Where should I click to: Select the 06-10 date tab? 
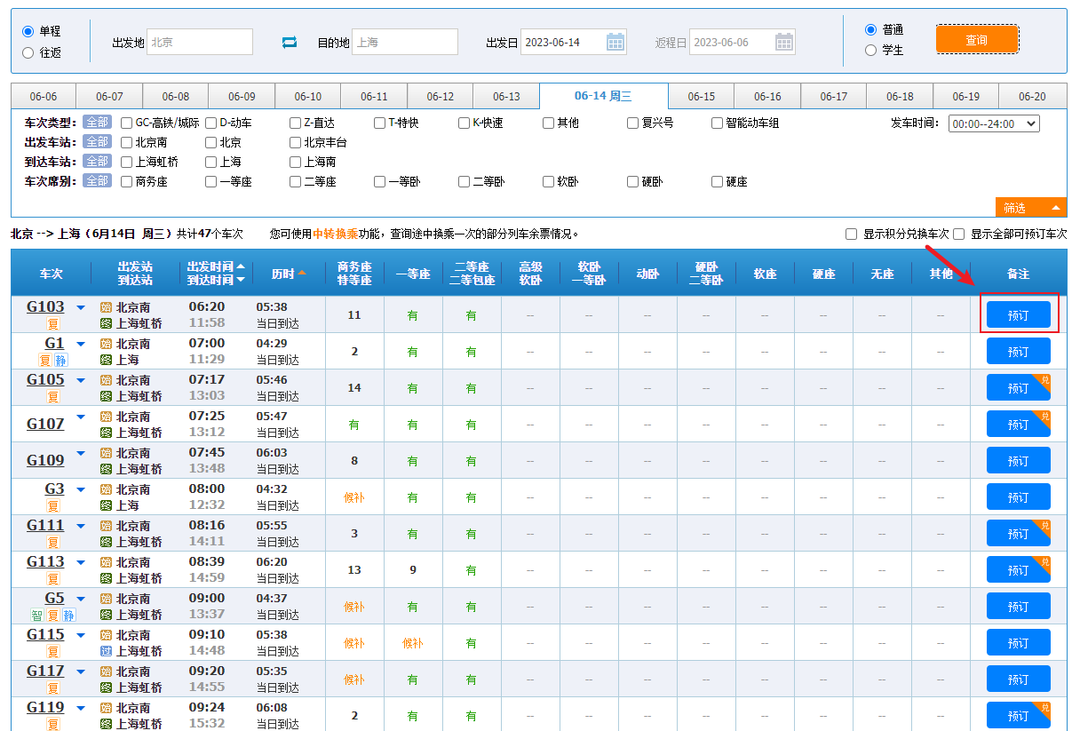point(307,96)
